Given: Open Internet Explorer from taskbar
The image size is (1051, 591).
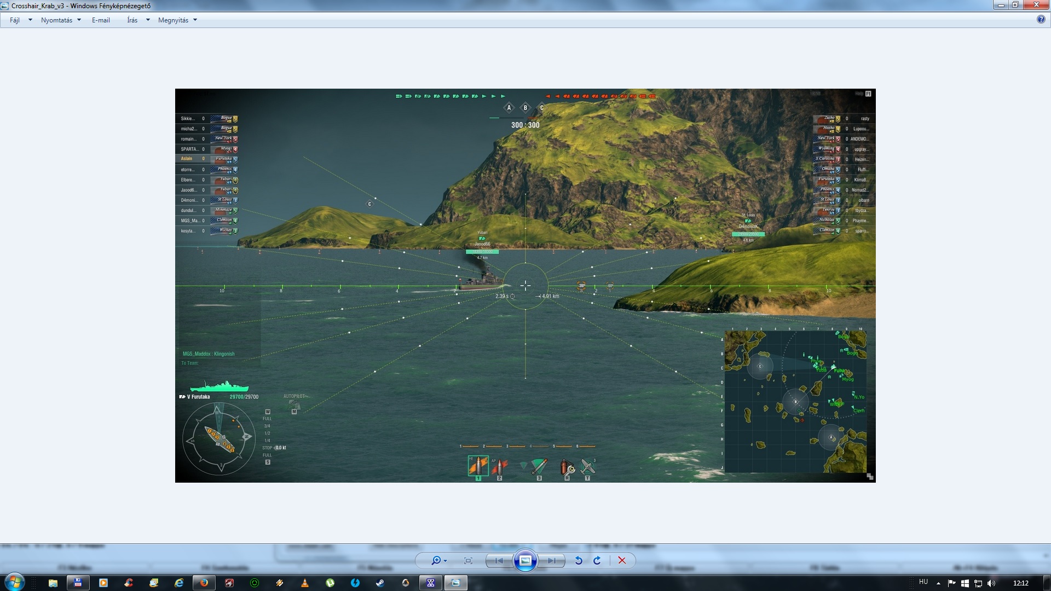Looking at the screenshot, I should (178, 583).
